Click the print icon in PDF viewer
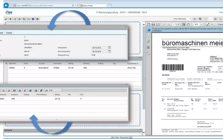223x139 pixels. [153, 24]
